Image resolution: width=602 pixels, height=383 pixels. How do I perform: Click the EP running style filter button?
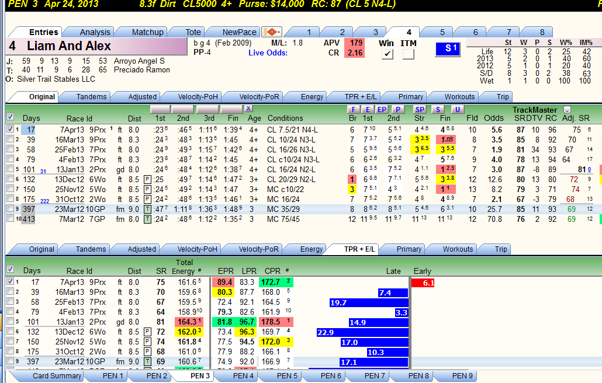coord(382,109)
